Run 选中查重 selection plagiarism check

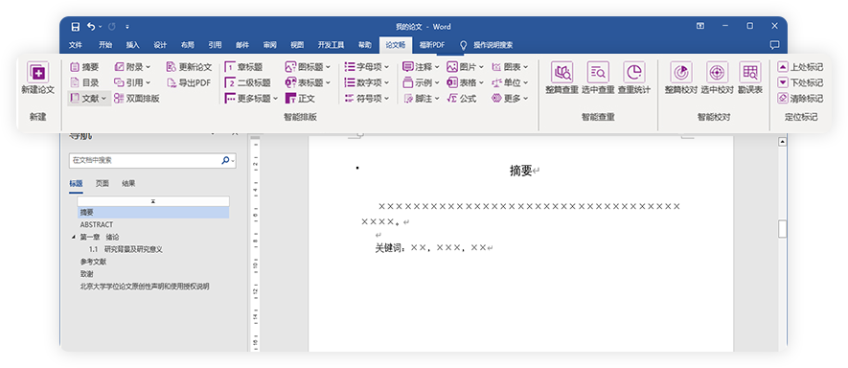(598, 79)
